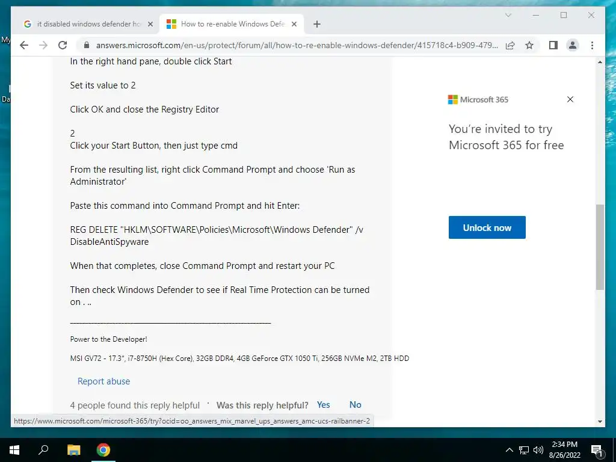Click the text 'Power to the Developer!'
Screen dimensions: 616x462
[x=108, y=339]
